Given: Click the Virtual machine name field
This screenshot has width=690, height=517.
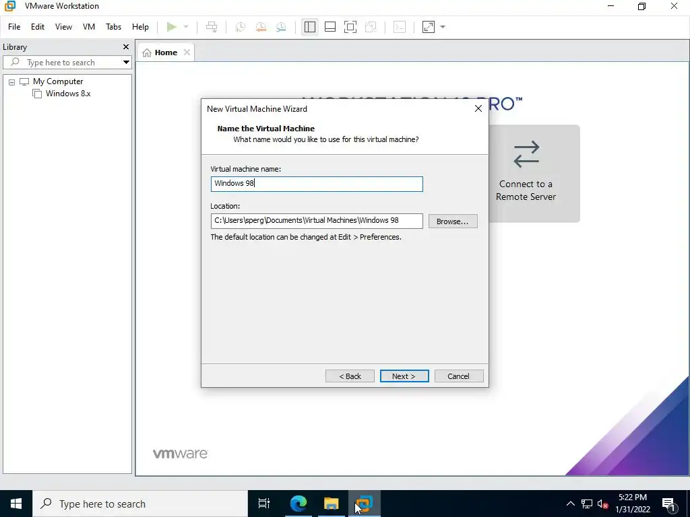Looking at the screenshot, I should pyautogui.click(x=317, y=184).
